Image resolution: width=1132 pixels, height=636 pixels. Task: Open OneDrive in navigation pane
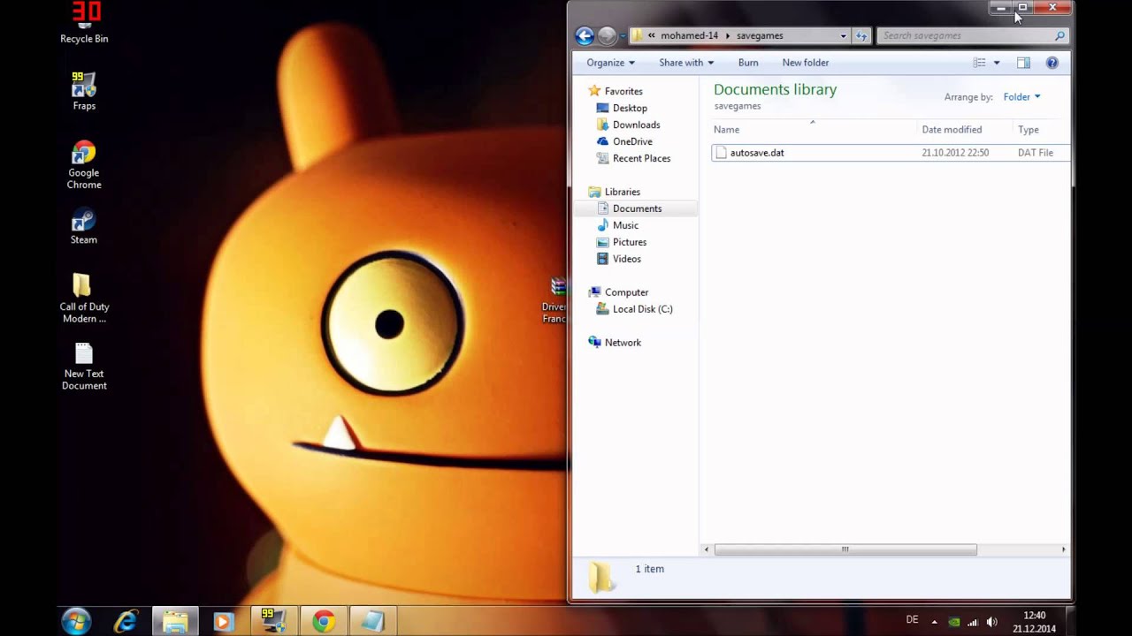(632, 141)
